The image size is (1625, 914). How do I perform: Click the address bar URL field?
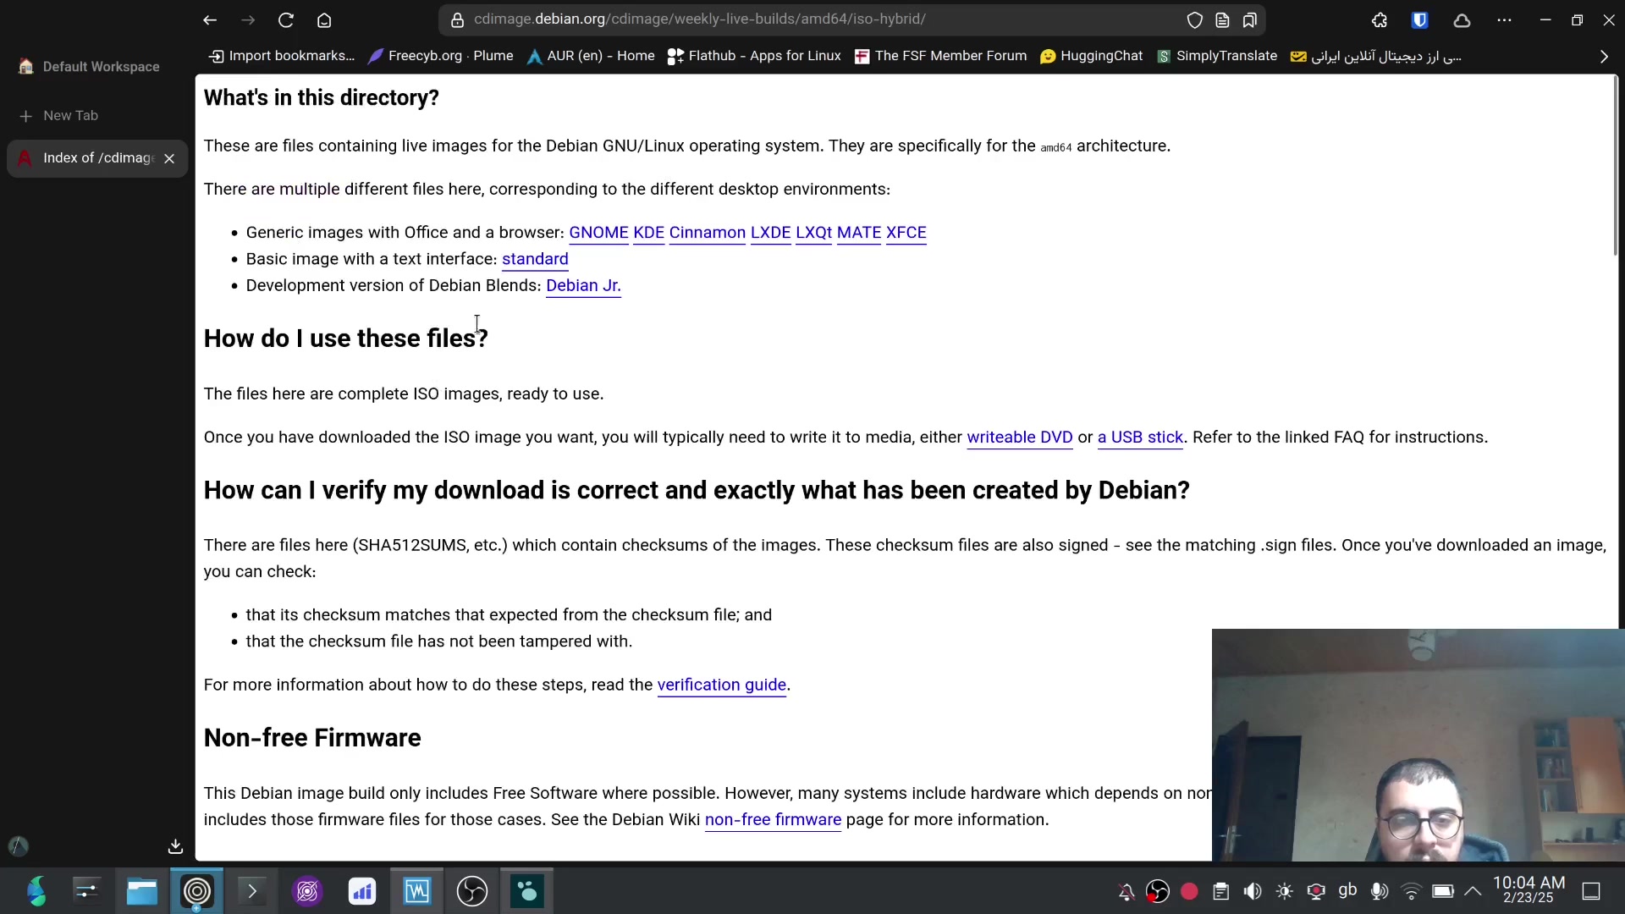[762, 19]
